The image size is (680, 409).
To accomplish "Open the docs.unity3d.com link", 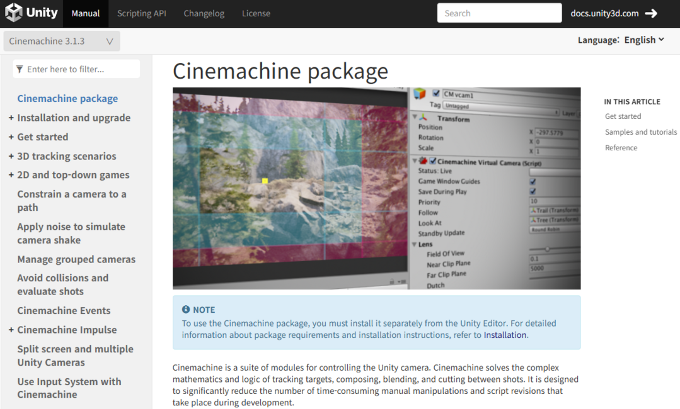I will (x=604, y=13).
